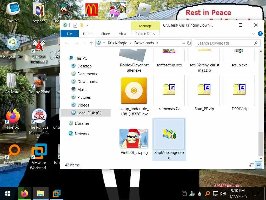Select Music in navigation pane

coord(82,90)
